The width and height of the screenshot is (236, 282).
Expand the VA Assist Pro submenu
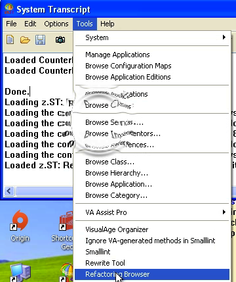(152, 212)
